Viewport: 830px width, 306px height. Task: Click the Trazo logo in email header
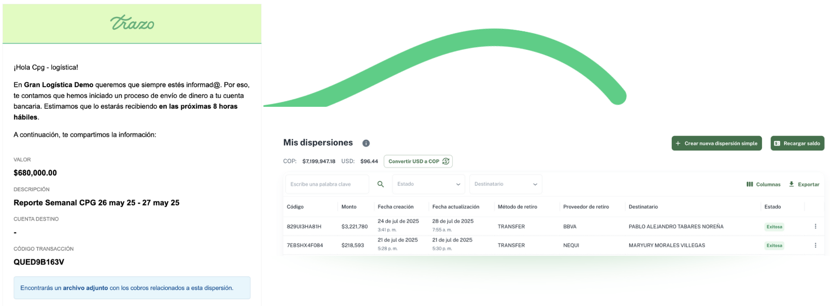132,23
